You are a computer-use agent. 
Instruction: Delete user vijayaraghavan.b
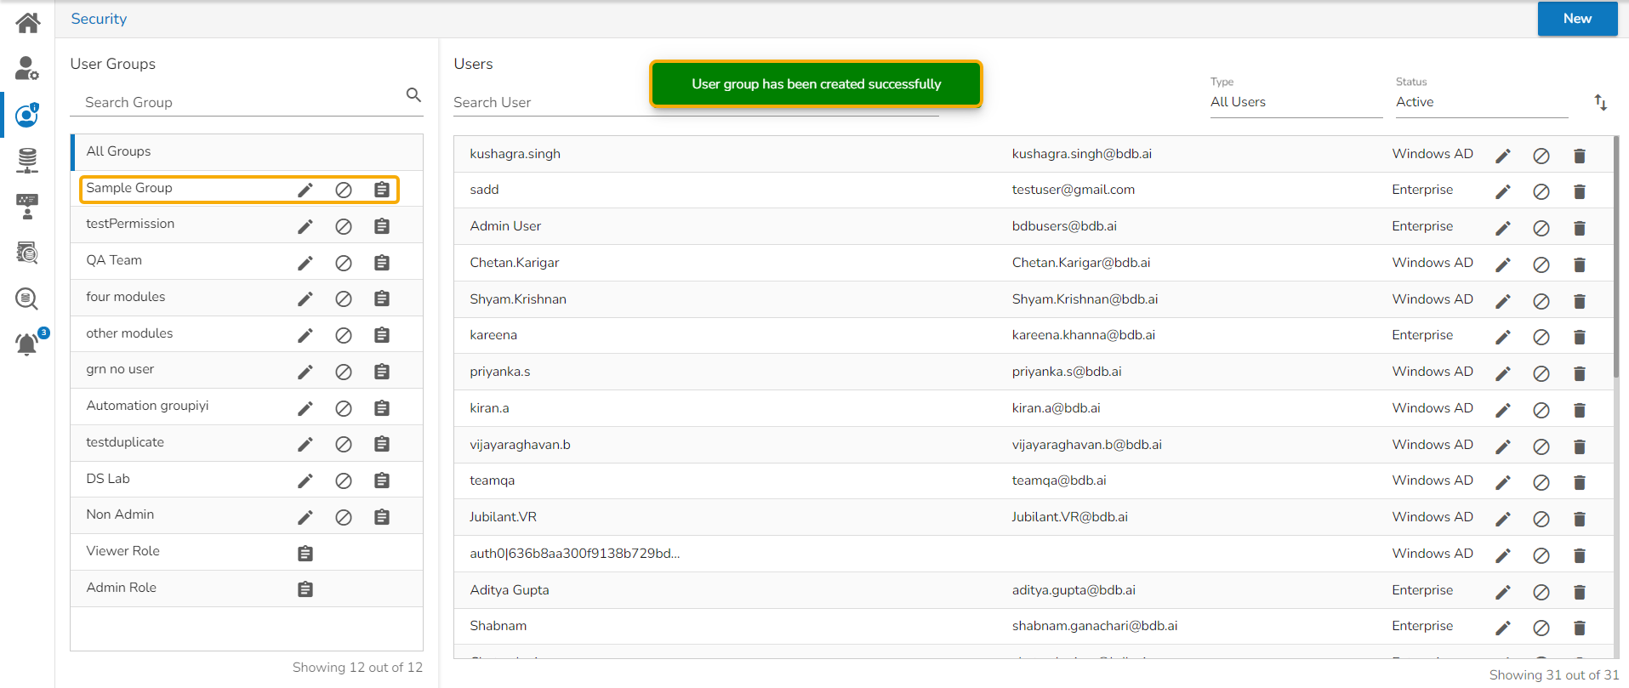pyautogui.click(x=1580, y=446)
